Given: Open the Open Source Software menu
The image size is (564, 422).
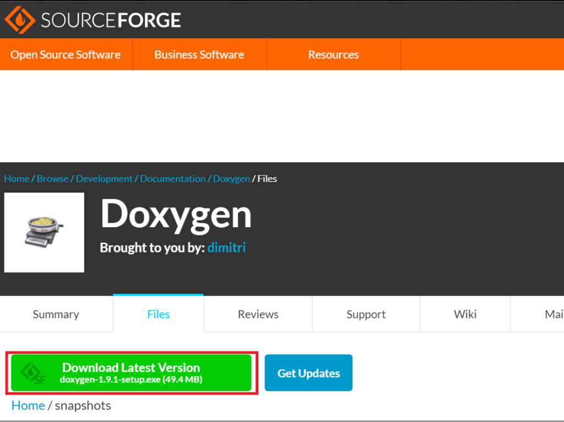Looking at the screenshot, I should coord(66,54).
